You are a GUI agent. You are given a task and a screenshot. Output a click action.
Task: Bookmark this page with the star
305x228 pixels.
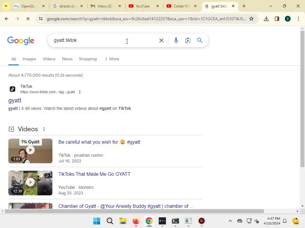point(251,19)
